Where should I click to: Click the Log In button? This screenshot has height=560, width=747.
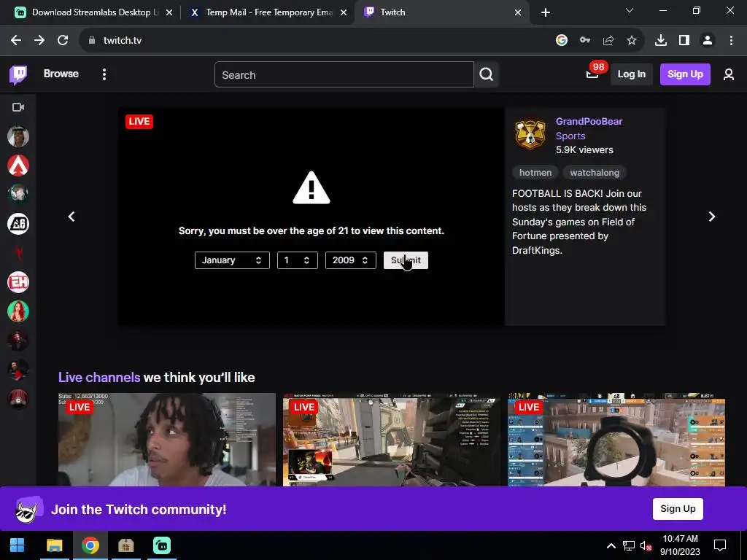tap(632, 74)
